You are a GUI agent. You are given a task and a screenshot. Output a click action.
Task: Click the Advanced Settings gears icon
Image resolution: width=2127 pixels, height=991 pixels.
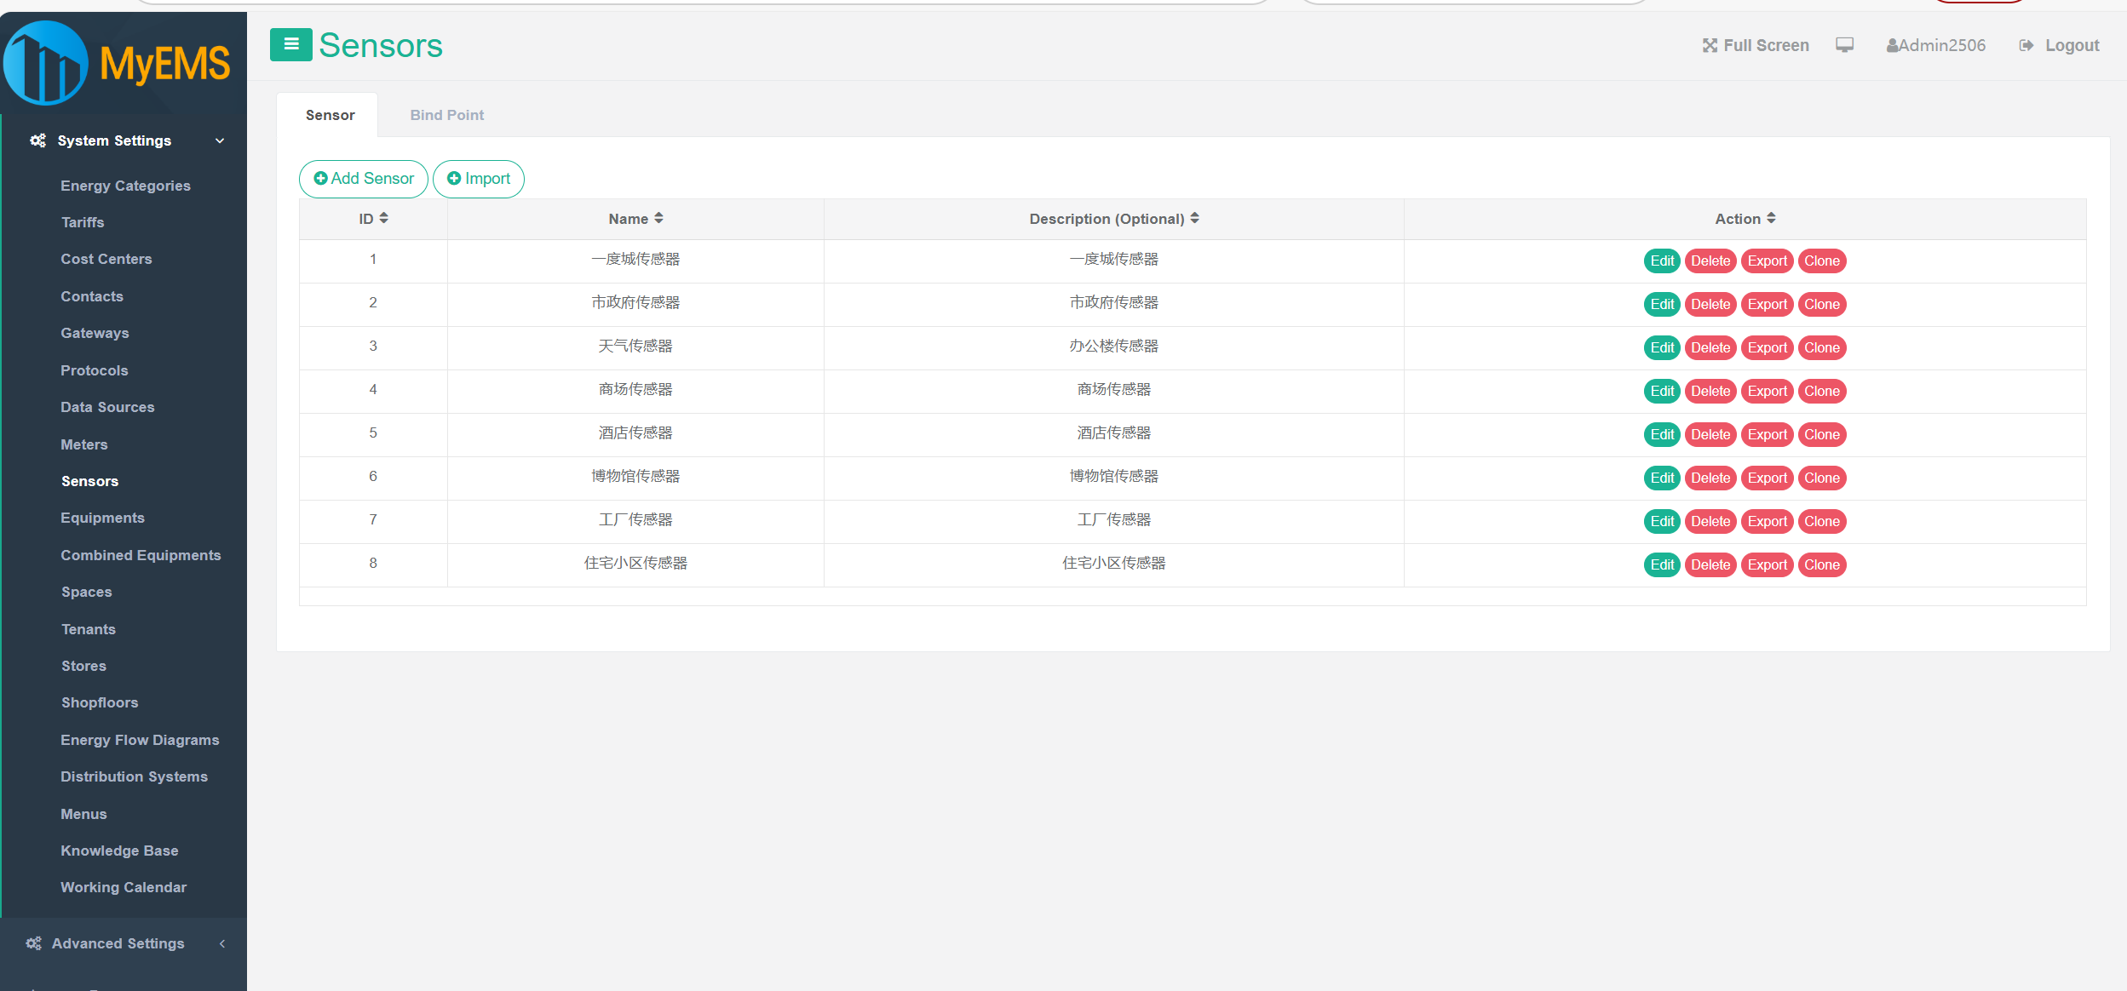tap(33, 943)
